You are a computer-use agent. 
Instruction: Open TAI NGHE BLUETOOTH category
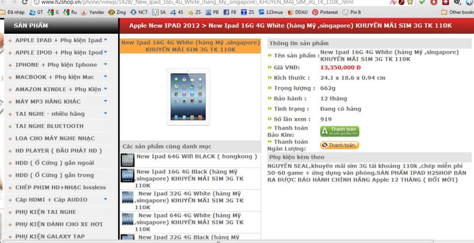pyautogui.click(x=50, y=126)
